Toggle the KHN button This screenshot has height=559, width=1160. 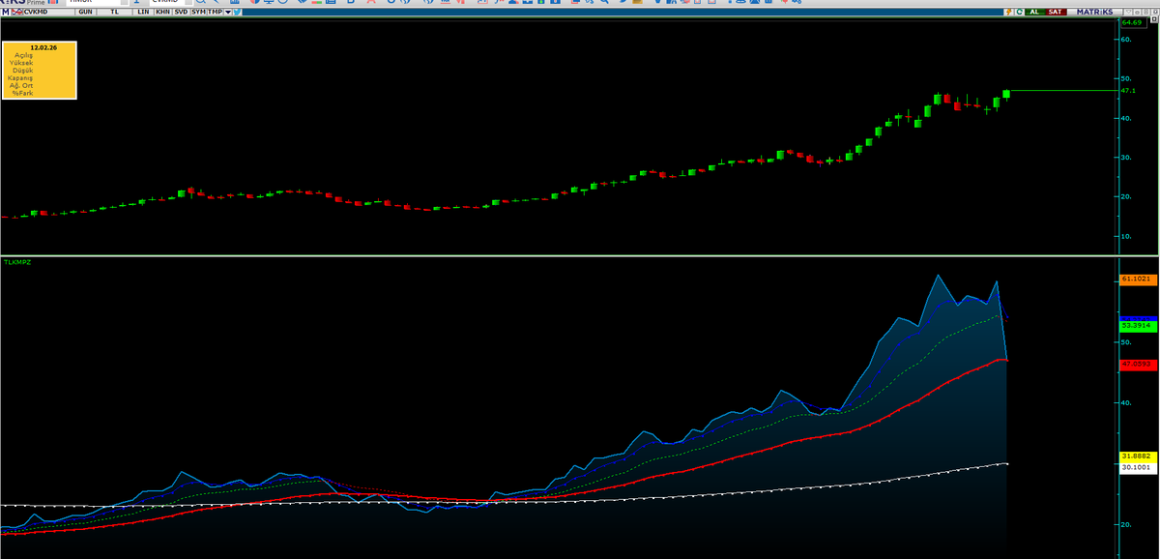(x=162, y=12)
